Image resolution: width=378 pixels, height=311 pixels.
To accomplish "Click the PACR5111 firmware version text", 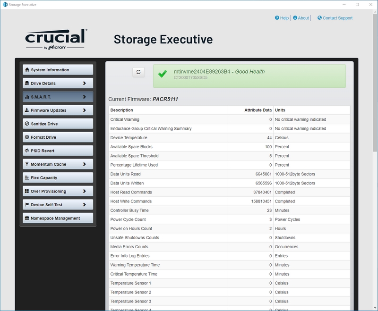I will (x=165, y=99).
